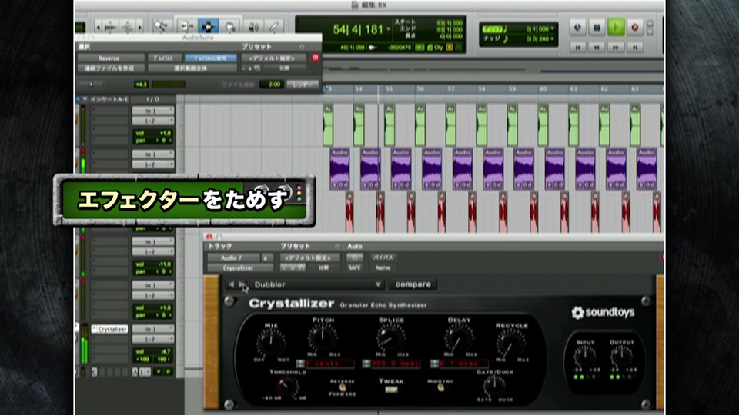Open the plug-in window default preset menu

coord(309,258)
